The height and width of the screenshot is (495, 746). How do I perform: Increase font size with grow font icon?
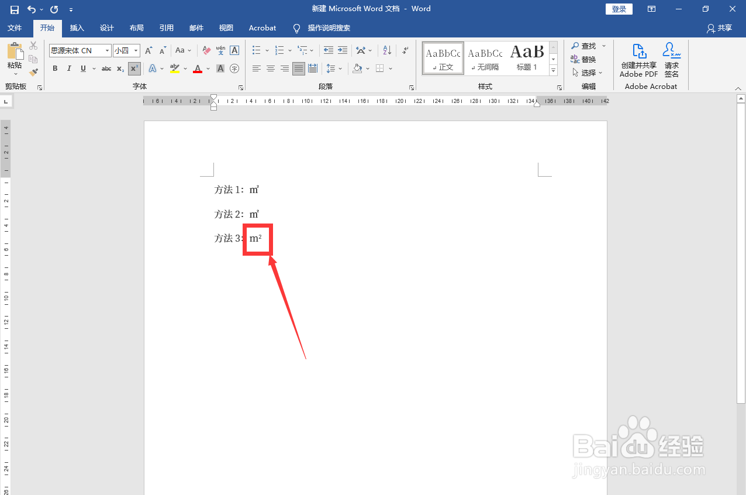148,50
